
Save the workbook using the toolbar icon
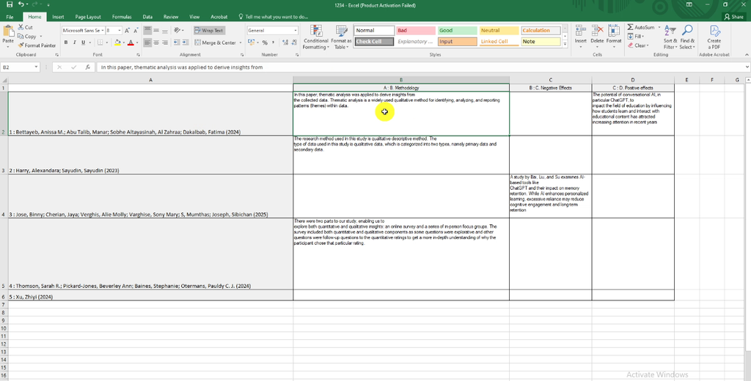pyautogui.click(x=10, y=5)
